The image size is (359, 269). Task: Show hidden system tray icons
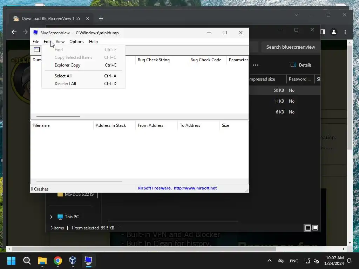[x=270, y=261]
